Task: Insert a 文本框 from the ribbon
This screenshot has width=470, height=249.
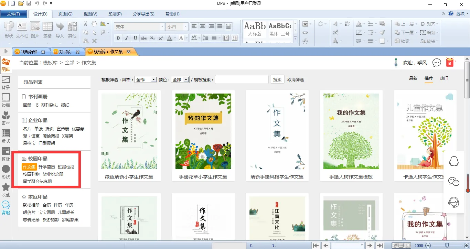Action: pos(22,30)
